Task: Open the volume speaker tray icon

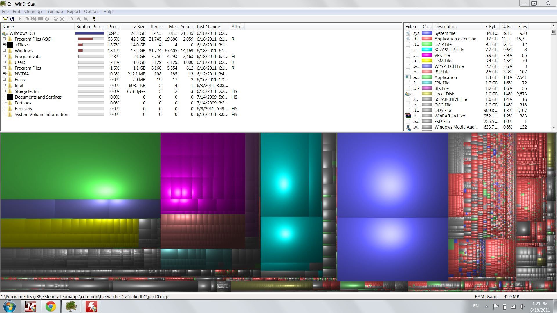Action: (x=522, y=306)
